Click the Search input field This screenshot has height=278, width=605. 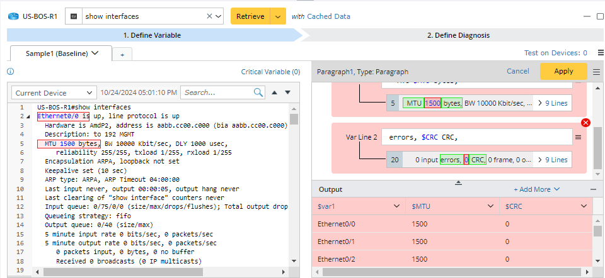[216, 92]
